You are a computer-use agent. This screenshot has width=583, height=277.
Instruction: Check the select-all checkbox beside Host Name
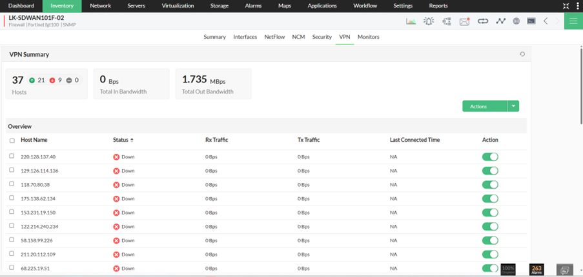click(x=12, y=140)
